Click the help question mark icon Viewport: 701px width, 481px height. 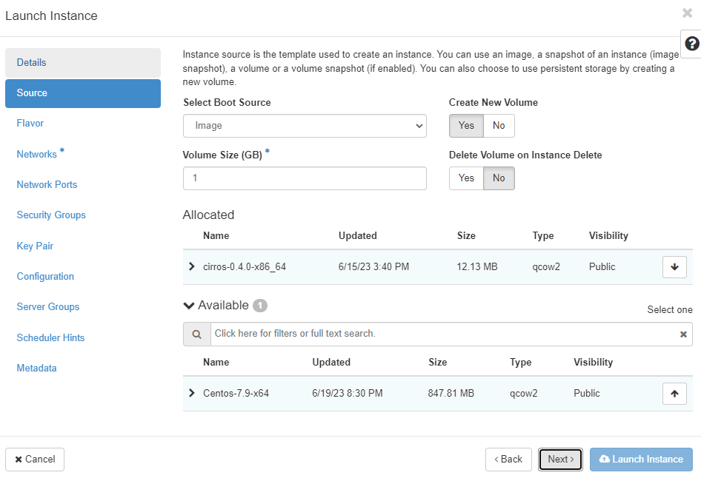click(692, 43)
